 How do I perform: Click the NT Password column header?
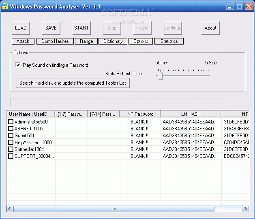pyautogui.click(x=140, y=114)
